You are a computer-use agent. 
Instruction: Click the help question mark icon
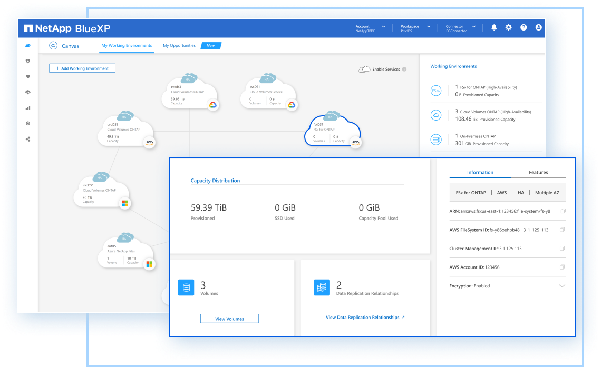[524, 27]
